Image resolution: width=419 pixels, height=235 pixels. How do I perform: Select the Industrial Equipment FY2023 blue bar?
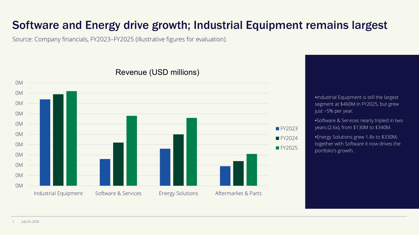(x=45, y=143)
